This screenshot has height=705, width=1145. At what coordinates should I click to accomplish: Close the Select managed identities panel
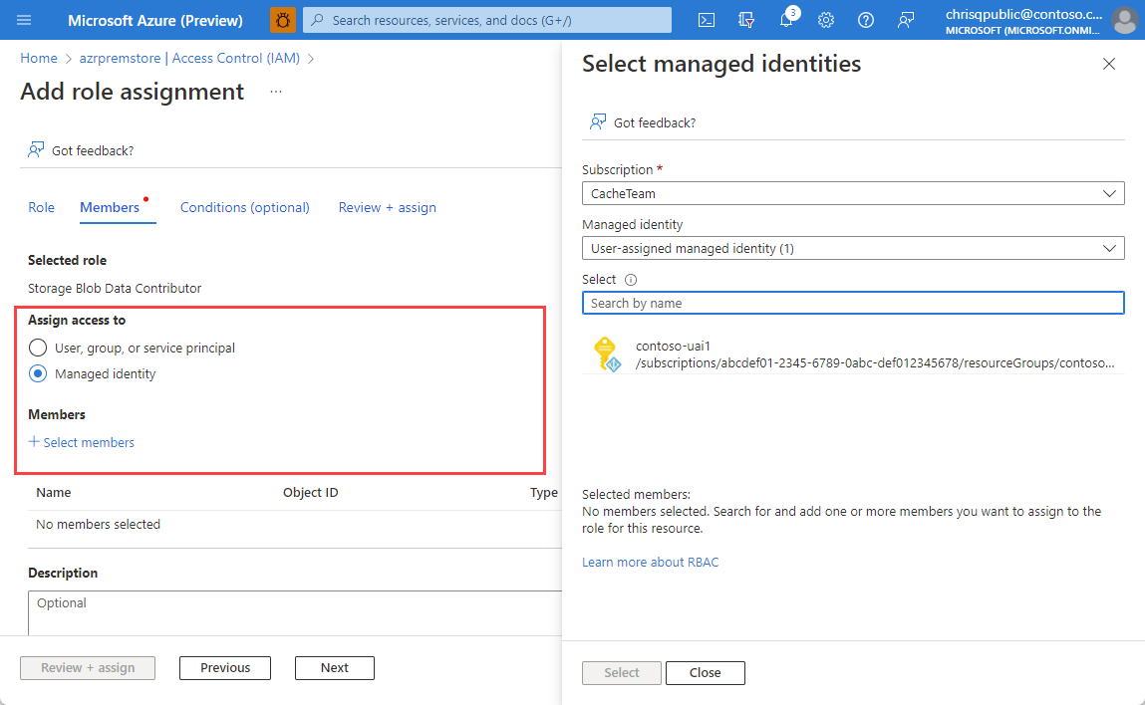(x=1108, y=64)
